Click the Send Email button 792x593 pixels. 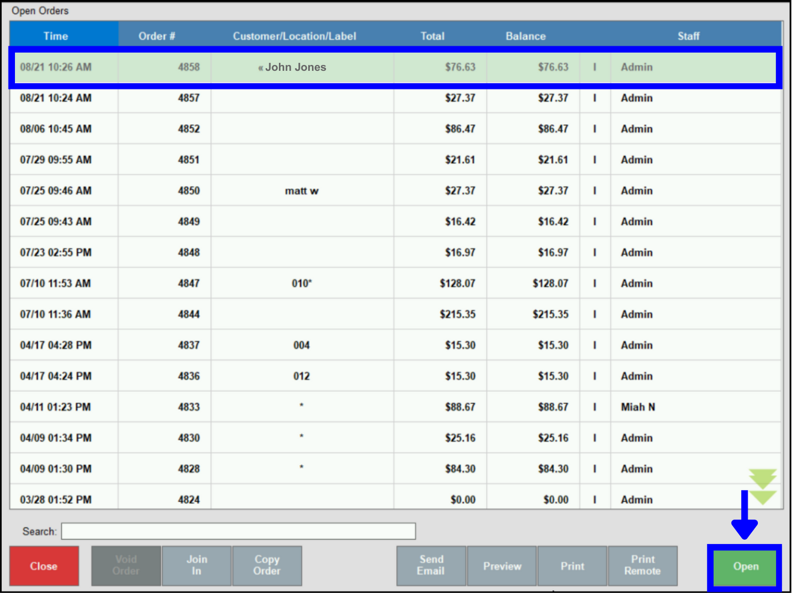(431, 565)
